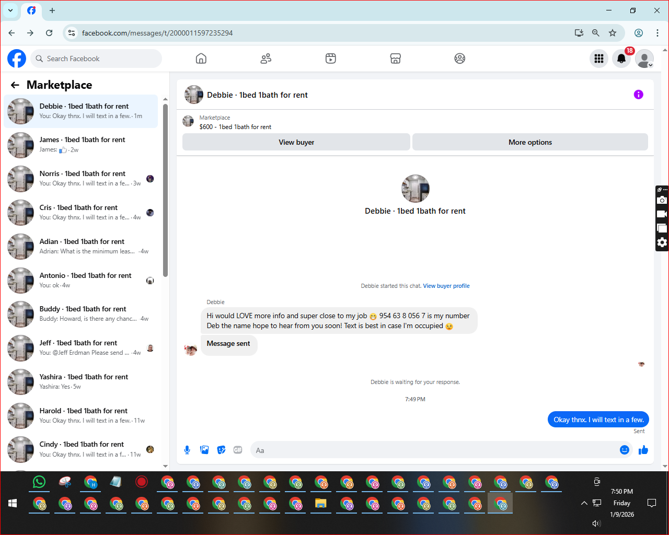Open Notifications bell with 18 badge

pos(621,59)
